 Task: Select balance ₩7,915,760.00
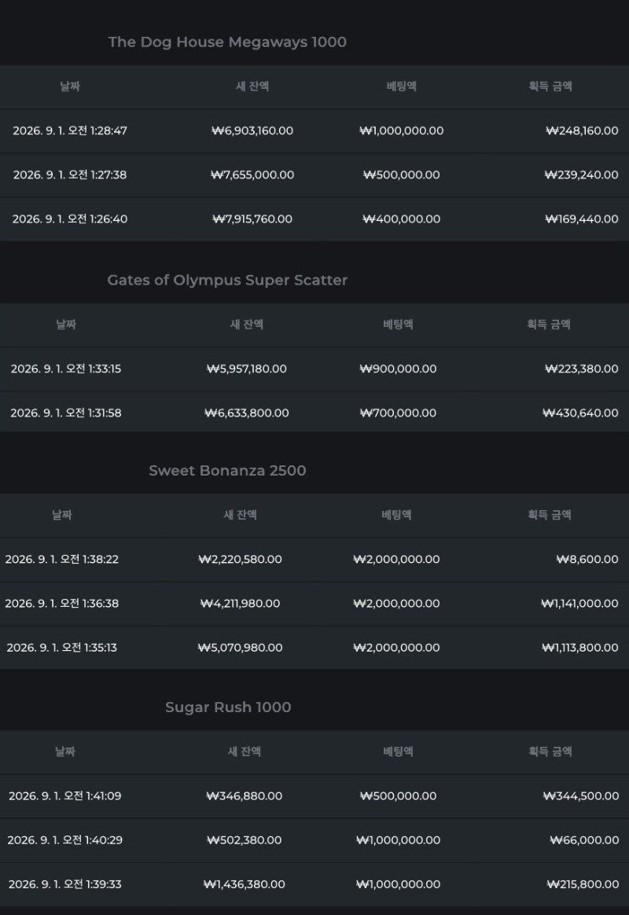point(252,219)
